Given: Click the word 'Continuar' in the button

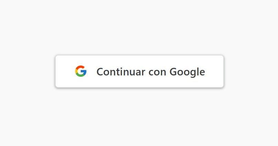Looking at the screenshot, I should tap(121, 72).
